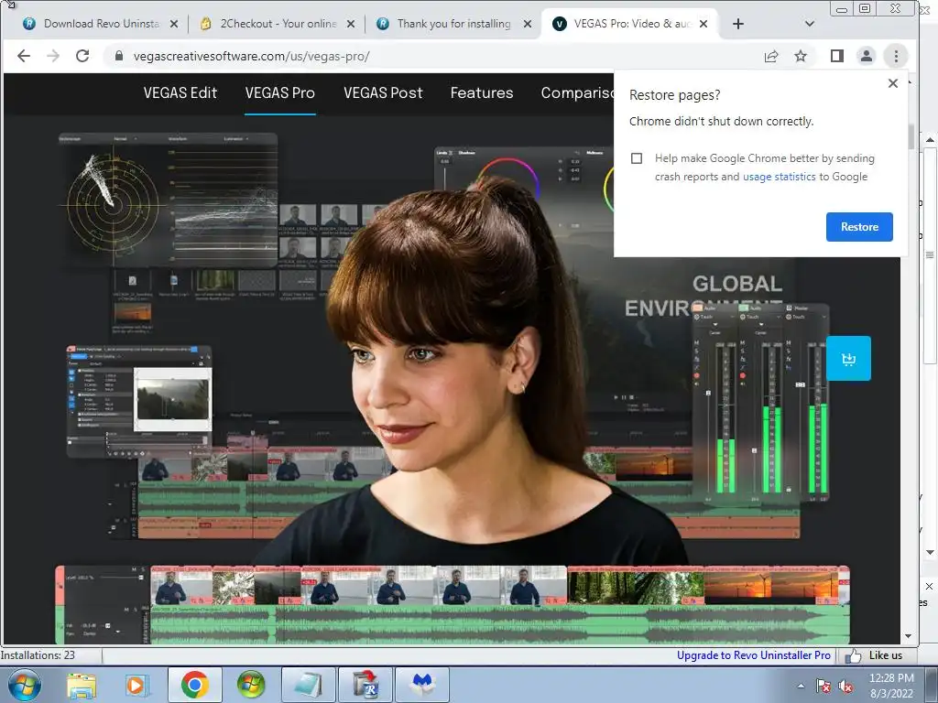The image size is (938, 703).
Task: Click the Installations: 23 status text
Action: coord(38,655)
